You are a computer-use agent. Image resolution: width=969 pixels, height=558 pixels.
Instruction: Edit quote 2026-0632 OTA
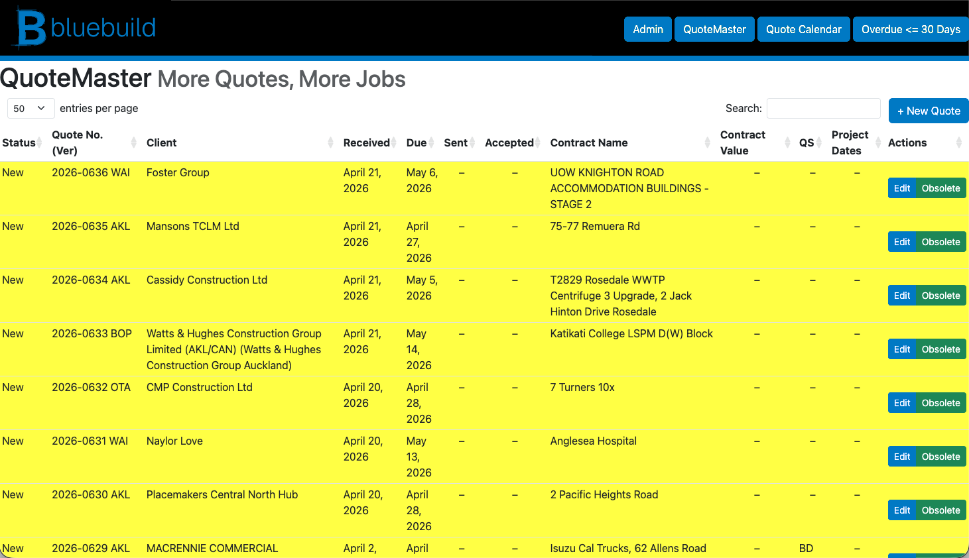click(902, 403)
